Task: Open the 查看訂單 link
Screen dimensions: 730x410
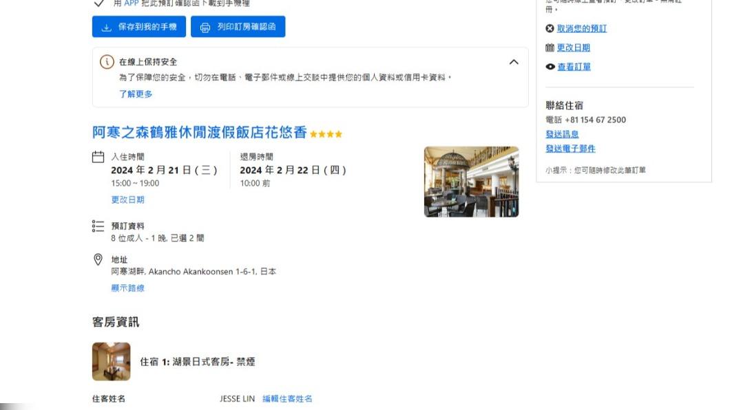Action: point(574,67)
